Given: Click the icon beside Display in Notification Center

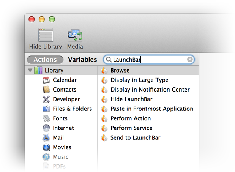Looking at the screenshot, I should [104, 90].
